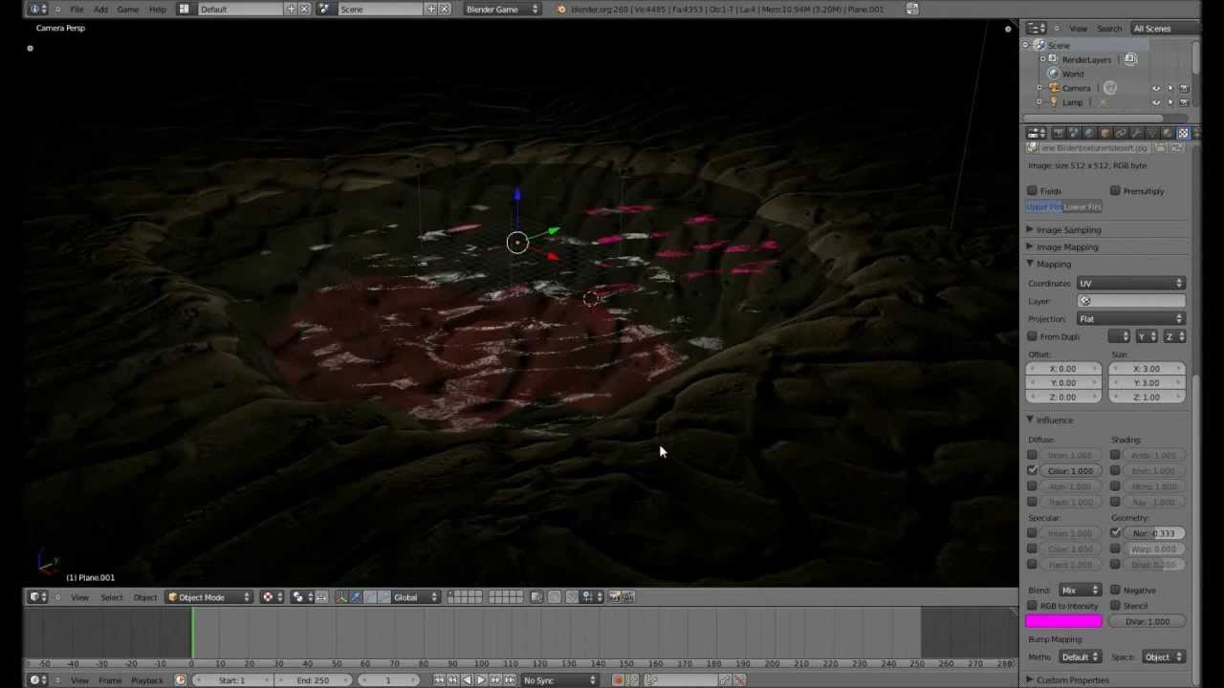Click the outliner editor type icon

(1036, 29)
